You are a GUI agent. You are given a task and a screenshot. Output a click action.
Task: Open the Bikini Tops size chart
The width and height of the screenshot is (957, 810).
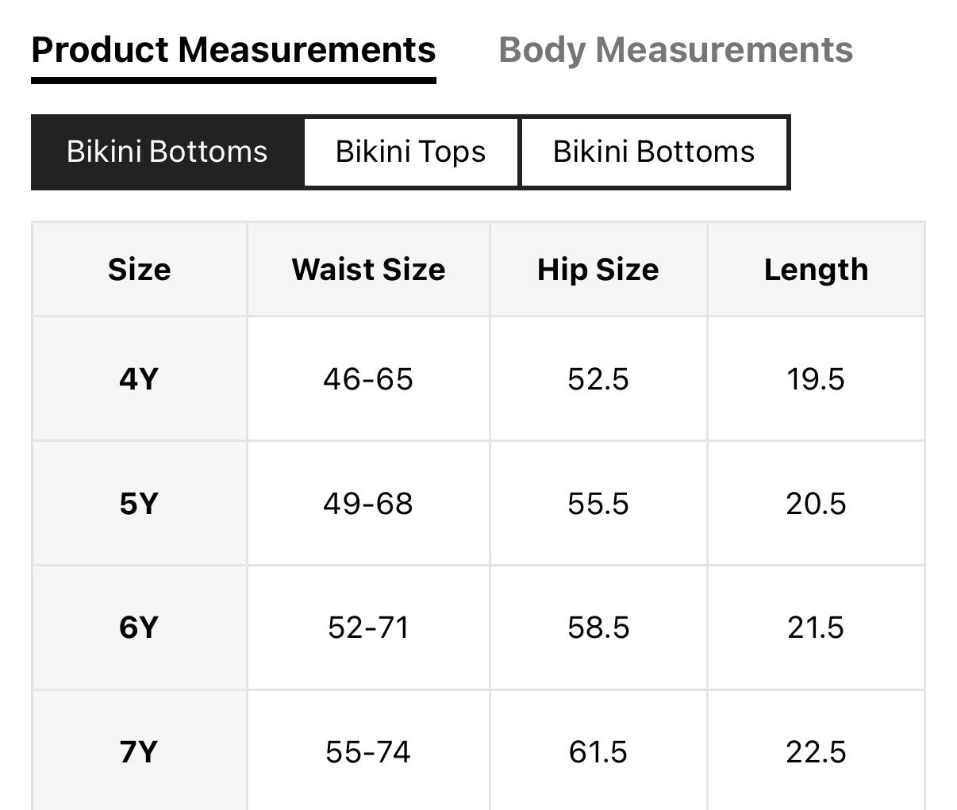pos(411,152)
